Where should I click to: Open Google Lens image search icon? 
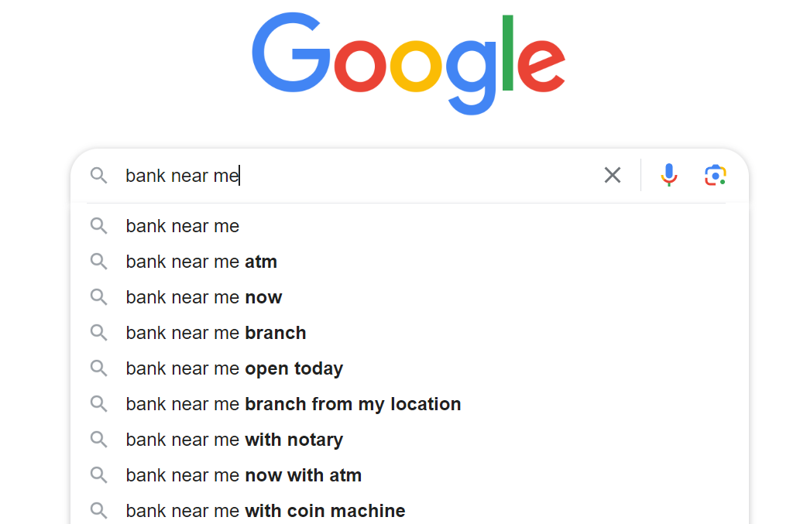716,176
